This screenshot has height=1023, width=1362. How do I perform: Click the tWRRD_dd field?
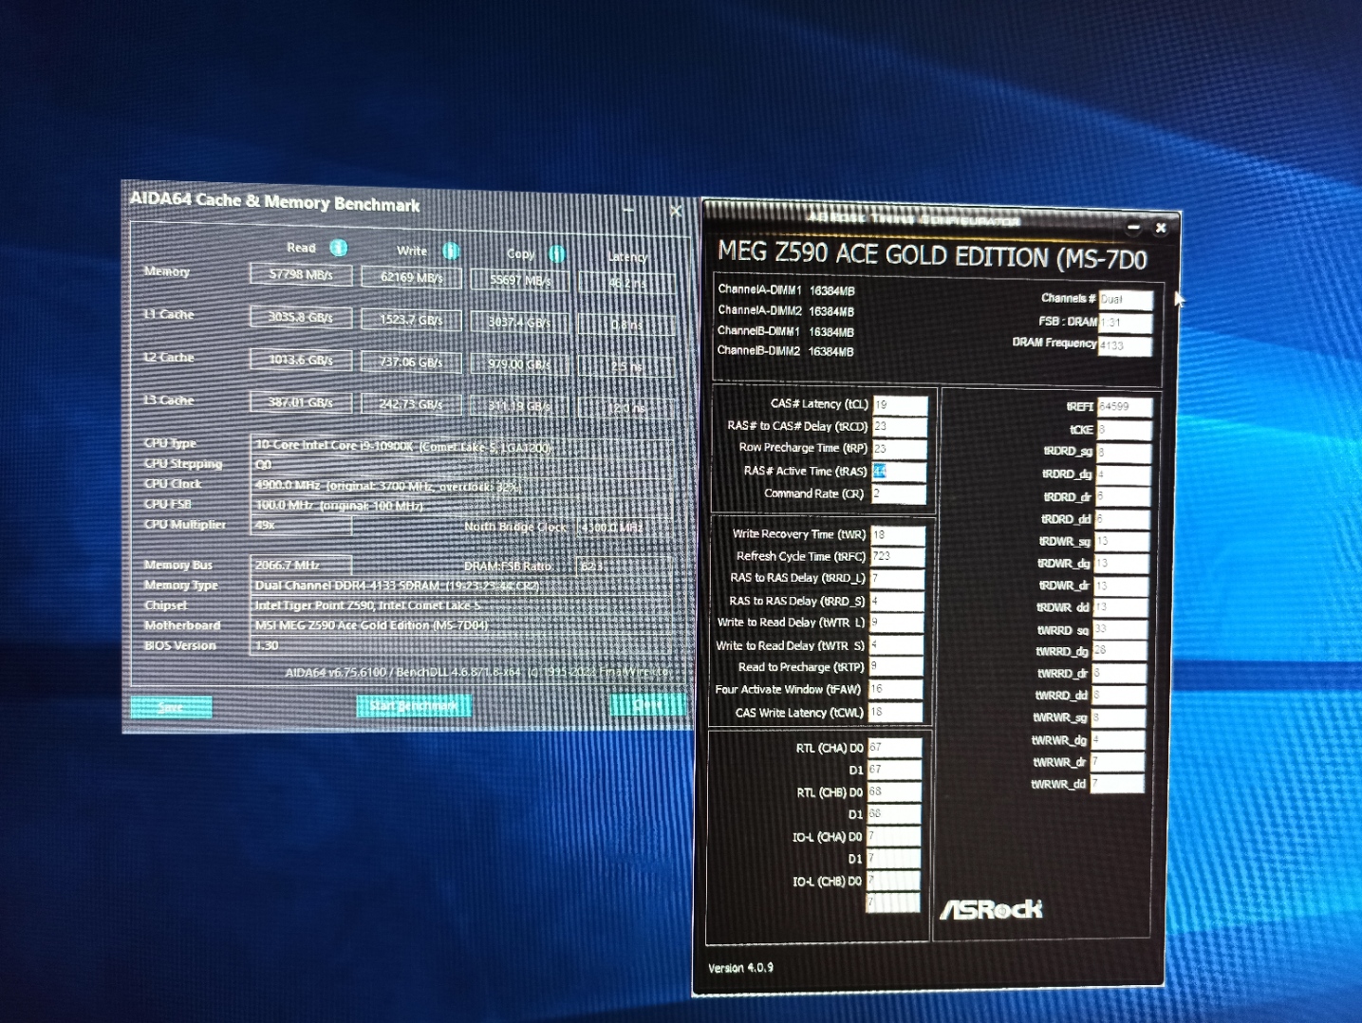tap(1119, 696)
